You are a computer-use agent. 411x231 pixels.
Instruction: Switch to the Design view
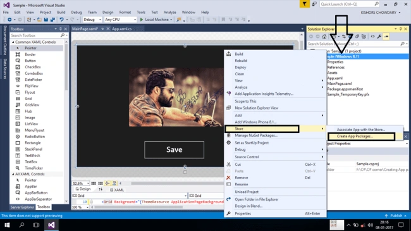pyautogui.click(x=83, y=189)
